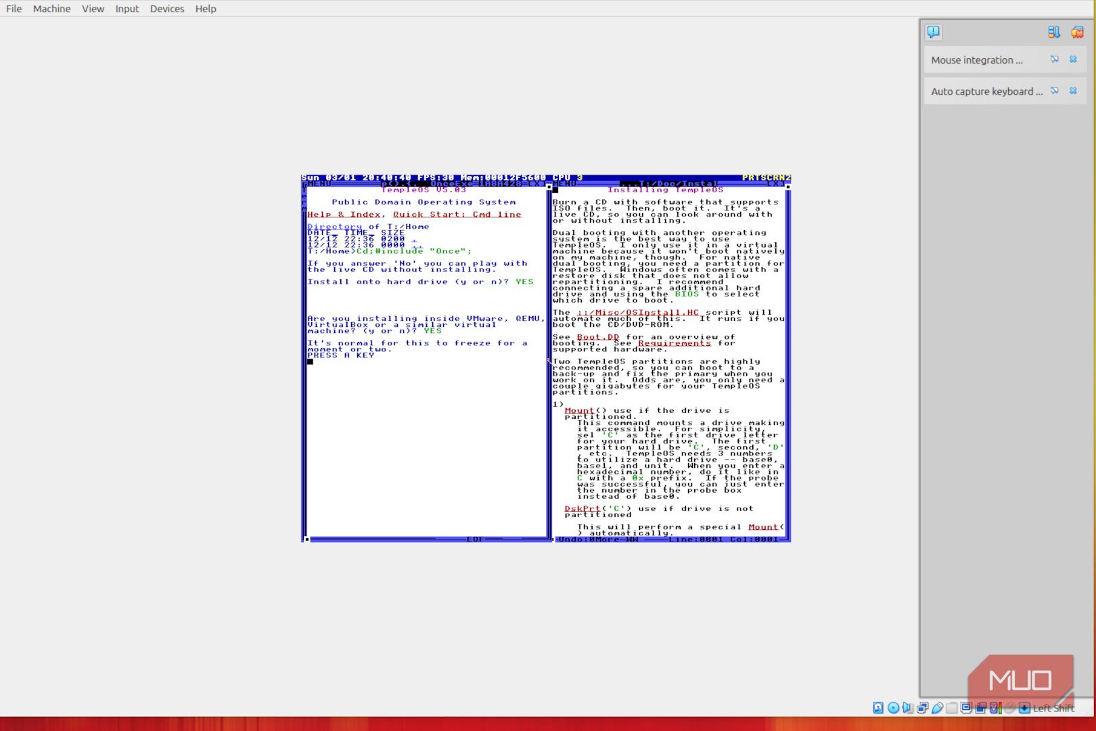The width and height of the screenshot is (1096, 731).
Task: Click the CPU virtualization status icon
Action: point(995,708)
